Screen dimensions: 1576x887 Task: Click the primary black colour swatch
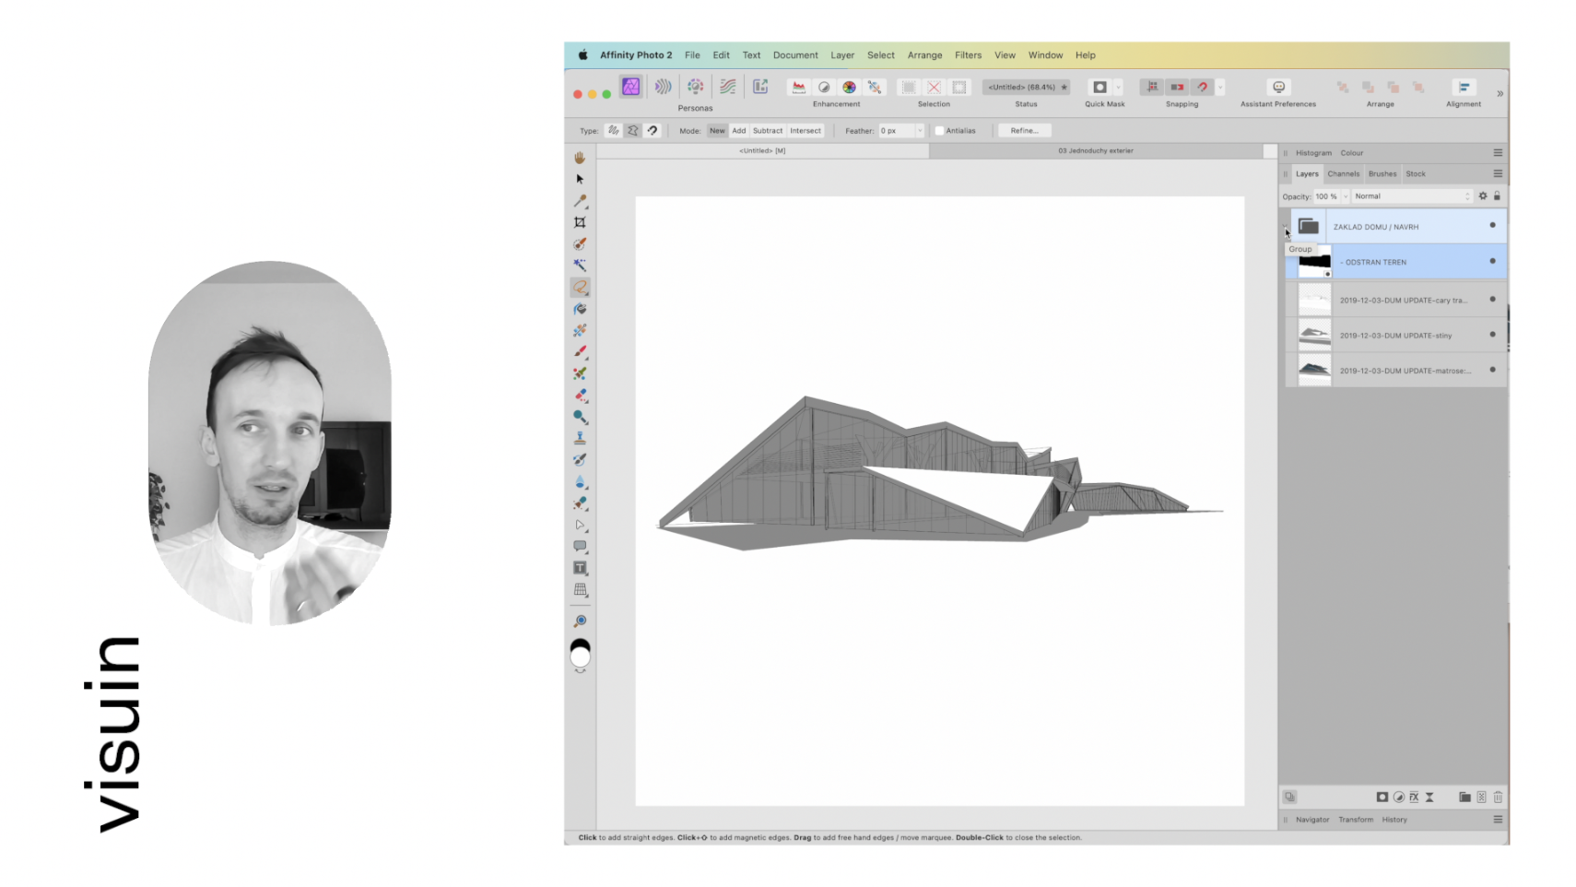tap(580, 645)
